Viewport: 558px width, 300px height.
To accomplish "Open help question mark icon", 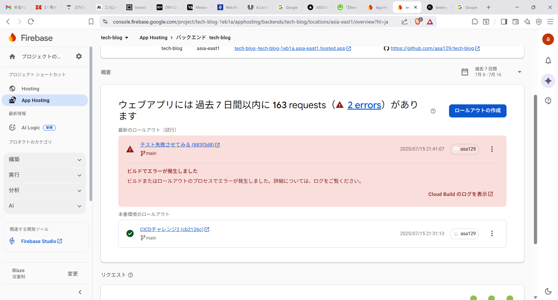I will click(x=548, y=101).
